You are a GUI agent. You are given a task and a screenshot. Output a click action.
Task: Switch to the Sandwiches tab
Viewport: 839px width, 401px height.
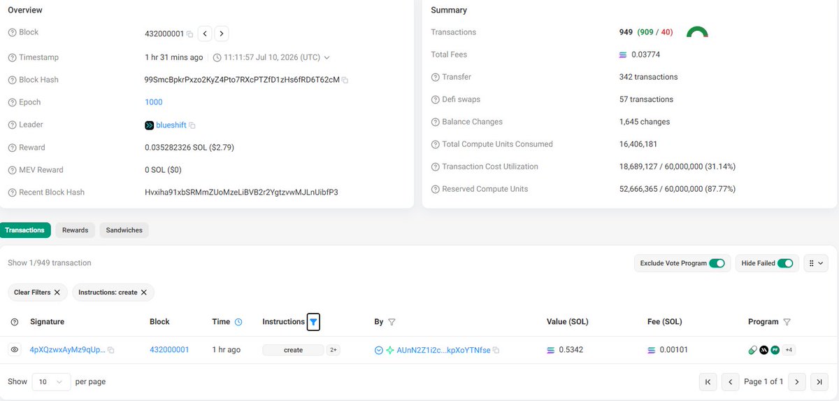[x=124, y=230]
